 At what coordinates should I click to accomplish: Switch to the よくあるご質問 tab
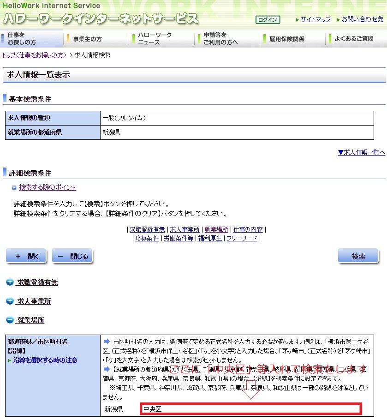tap(353, 39)
